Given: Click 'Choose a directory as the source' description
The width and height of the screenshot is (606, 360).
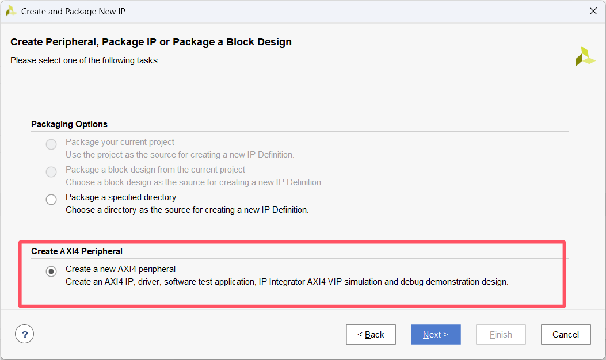Looking at the screenshot, I should [x=187, y=210].
